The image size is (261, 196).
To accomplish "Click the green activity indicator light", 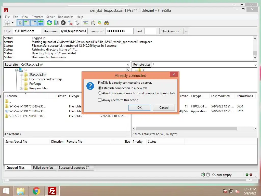I will pyautogui.click(x=247, y=175).
